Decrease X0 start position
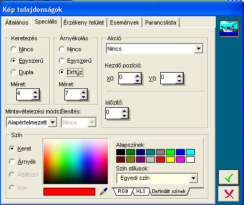Viewport: 244px width, 205px height. (x=138, y=81)
